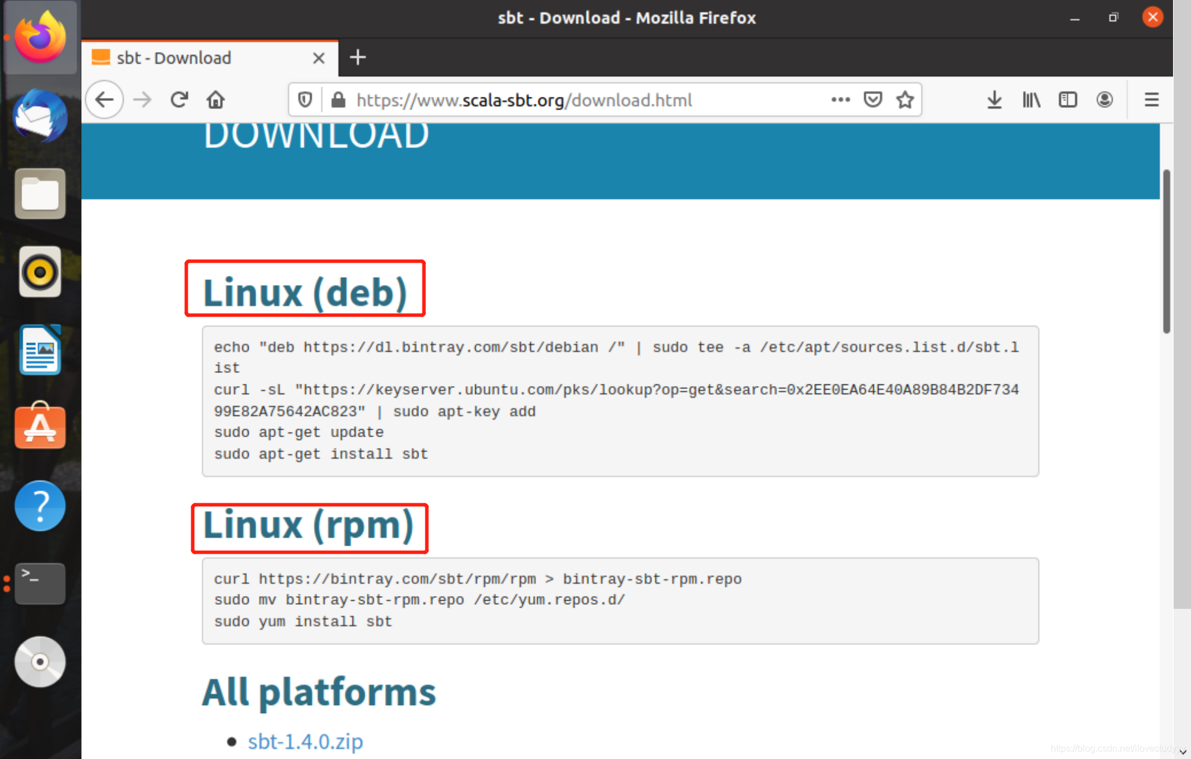
Task: Click the 'sudo mv bintray-sbt-rpm.repo' command line
Action: click(x=420, y=600)
